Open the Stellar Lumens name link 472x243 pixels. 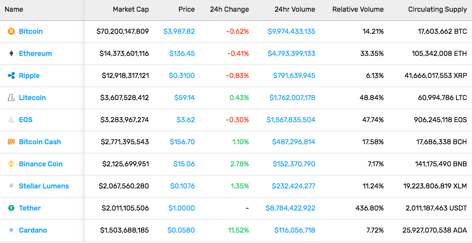(44, 186)
